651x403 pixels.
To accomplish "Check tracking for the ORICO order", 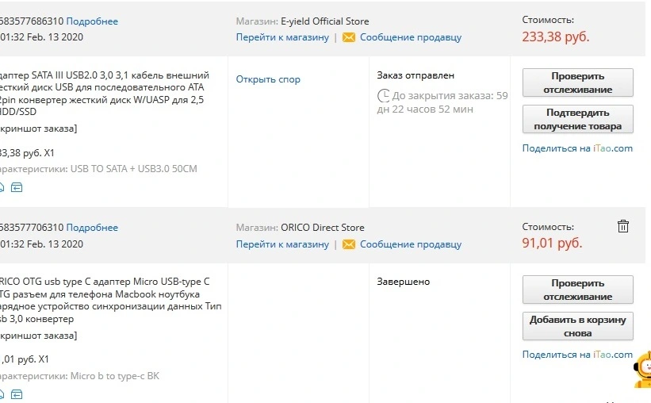I will (577, 290).
